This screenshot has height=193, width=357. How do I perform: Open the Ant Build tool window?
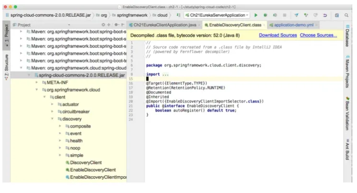[x=347, y=149]
